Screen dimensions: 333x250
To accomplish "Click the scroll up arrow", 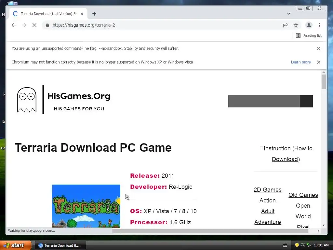I will (324, 72).
